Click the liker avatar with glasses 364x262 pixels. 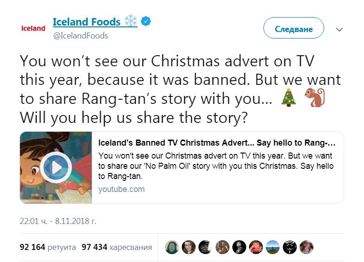pos(189,247)
